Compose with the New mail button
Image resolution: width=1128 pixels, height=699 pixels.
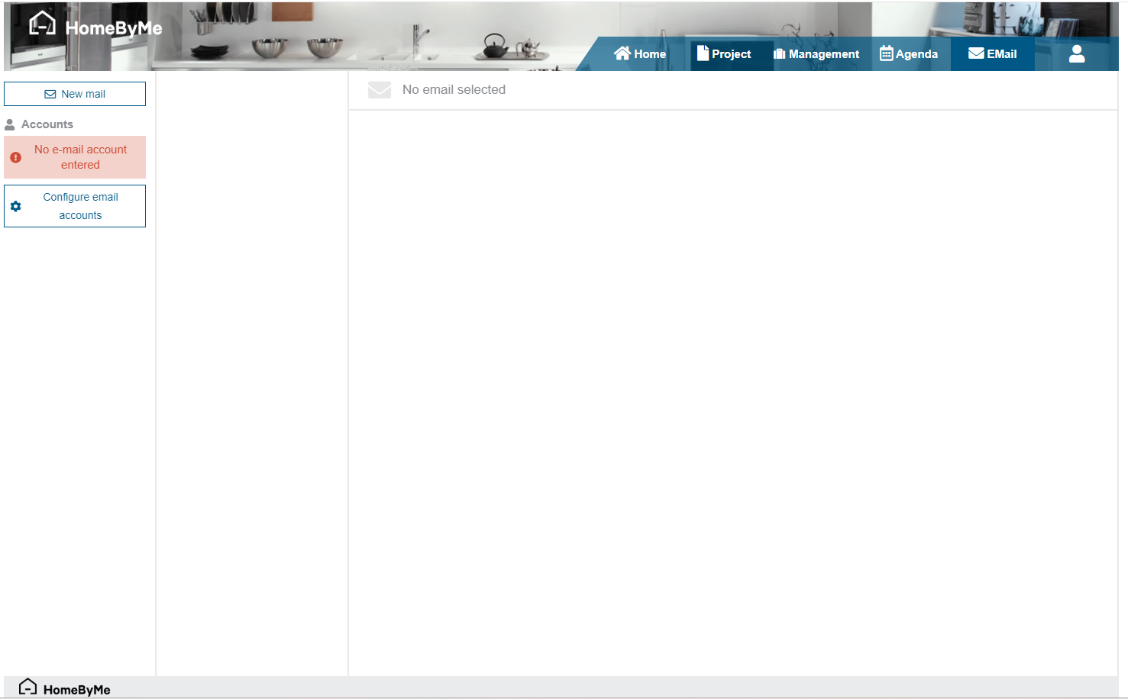pos(75,94)
